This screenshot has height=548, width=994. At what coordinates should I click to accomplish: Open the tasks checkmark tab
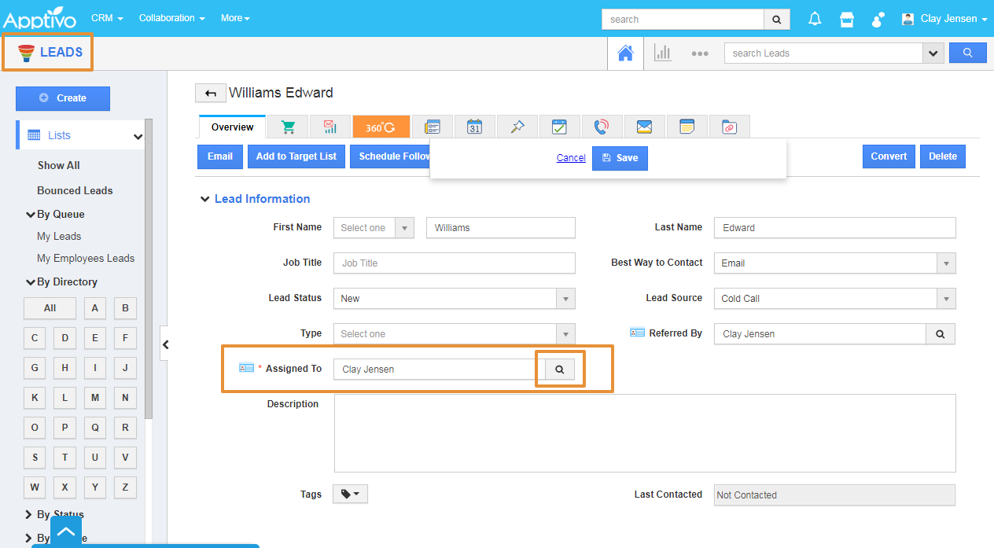click(560, 127)
